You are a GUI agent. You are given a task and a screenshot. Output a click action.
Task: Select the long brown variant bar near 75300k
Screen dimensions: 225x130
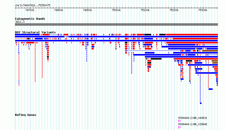210,51
